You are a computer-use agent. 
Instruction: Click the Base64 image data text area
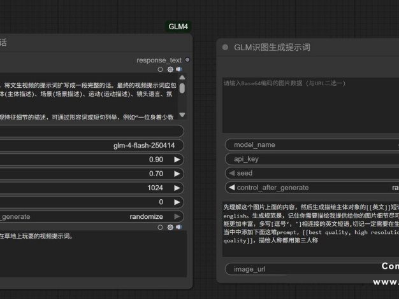[310, 105]
